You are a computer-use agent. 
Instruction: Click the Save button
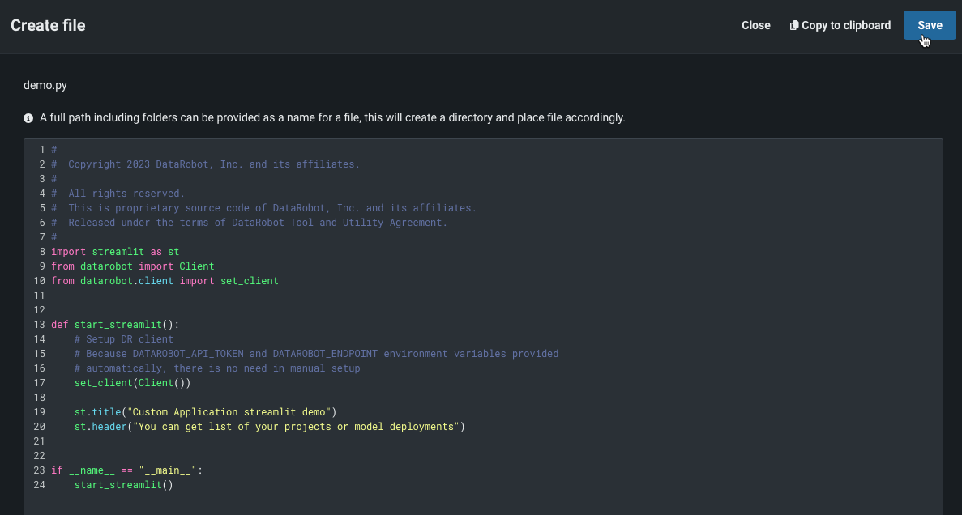(929, 25)
